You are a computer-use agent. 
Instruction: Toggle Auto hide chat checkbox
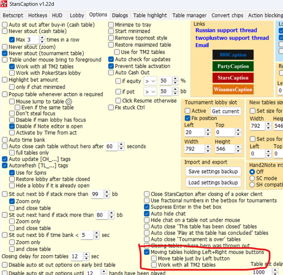(x=146, y=214)
